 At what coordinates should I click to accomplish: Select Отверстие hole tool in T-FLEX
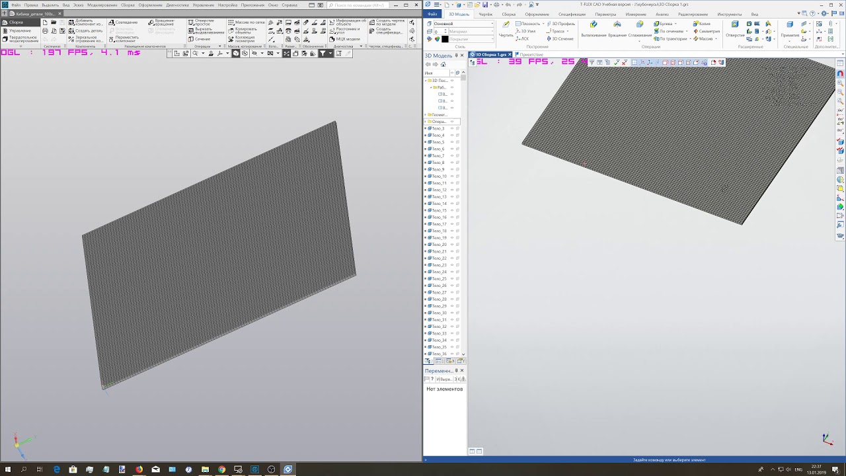[735, 30]
